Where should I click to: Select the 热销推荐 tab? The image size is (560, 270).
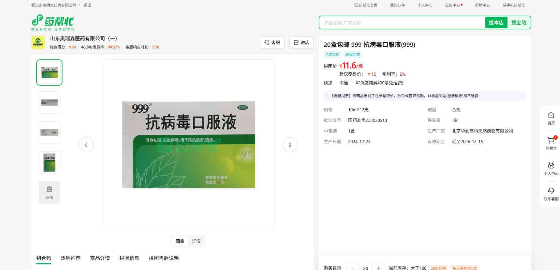[71, 258]
